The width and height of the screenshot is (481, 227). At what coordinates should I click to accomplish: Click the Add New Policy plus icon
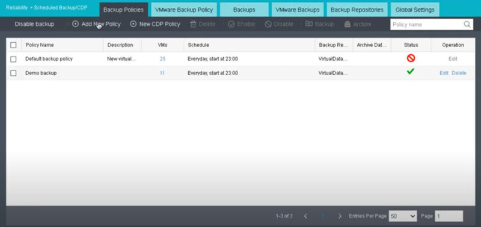pos(76,24)
